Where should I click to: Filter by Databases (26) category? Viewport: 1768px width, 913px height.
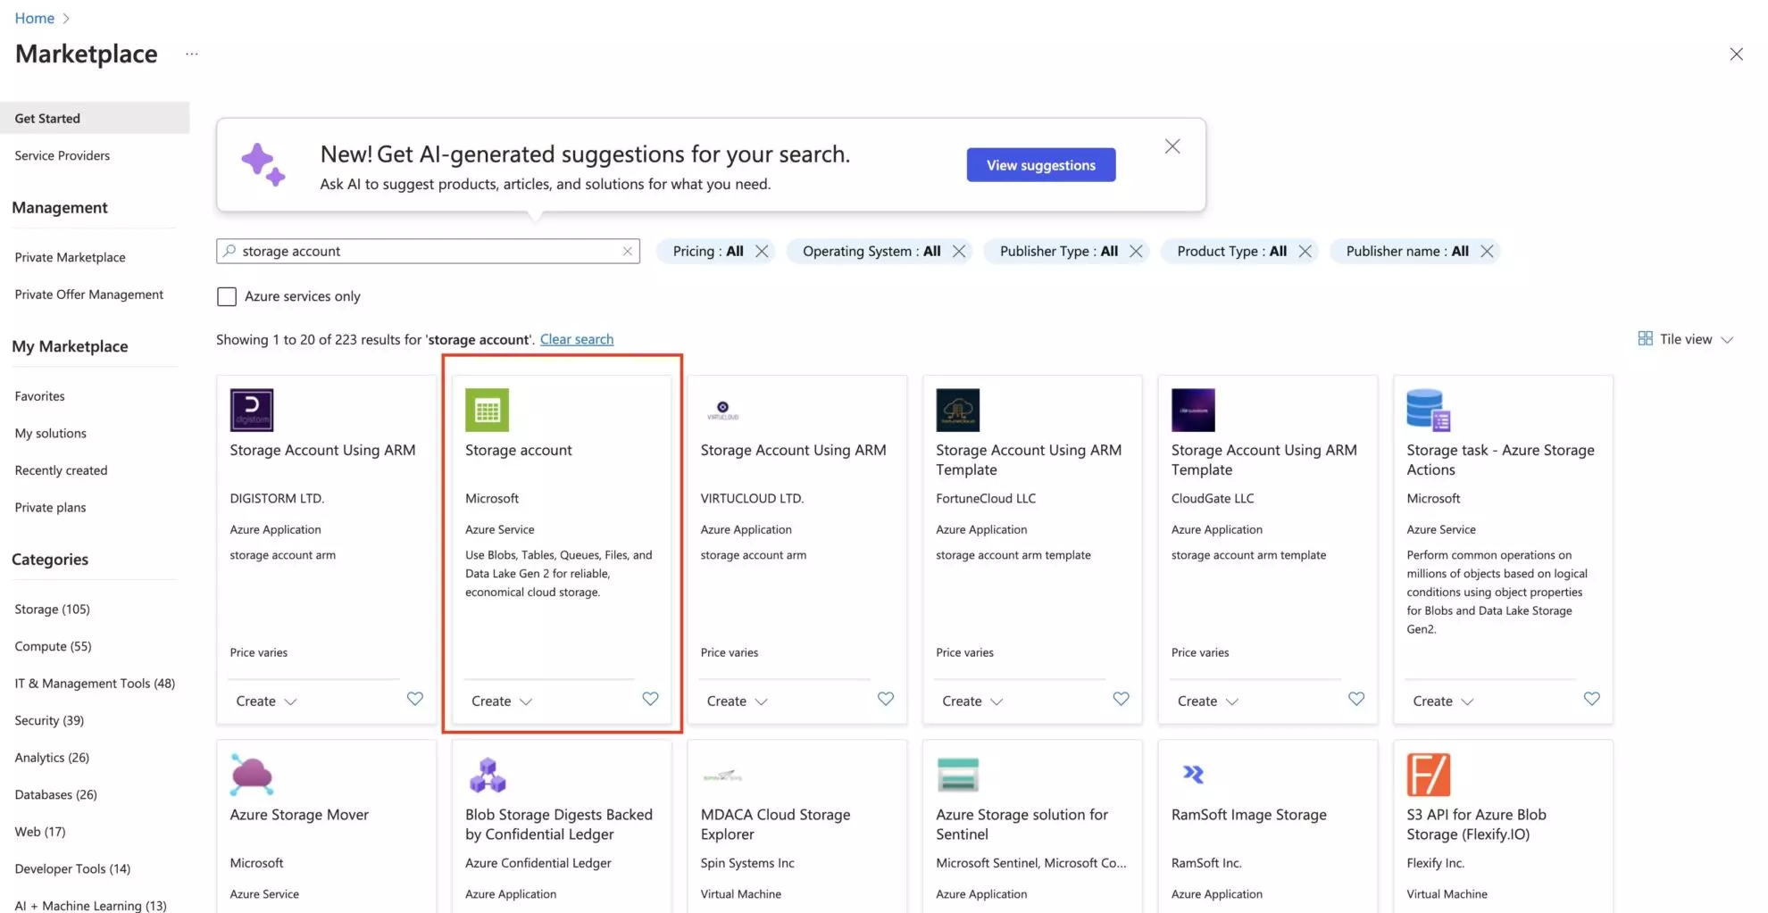pos(55,794)
